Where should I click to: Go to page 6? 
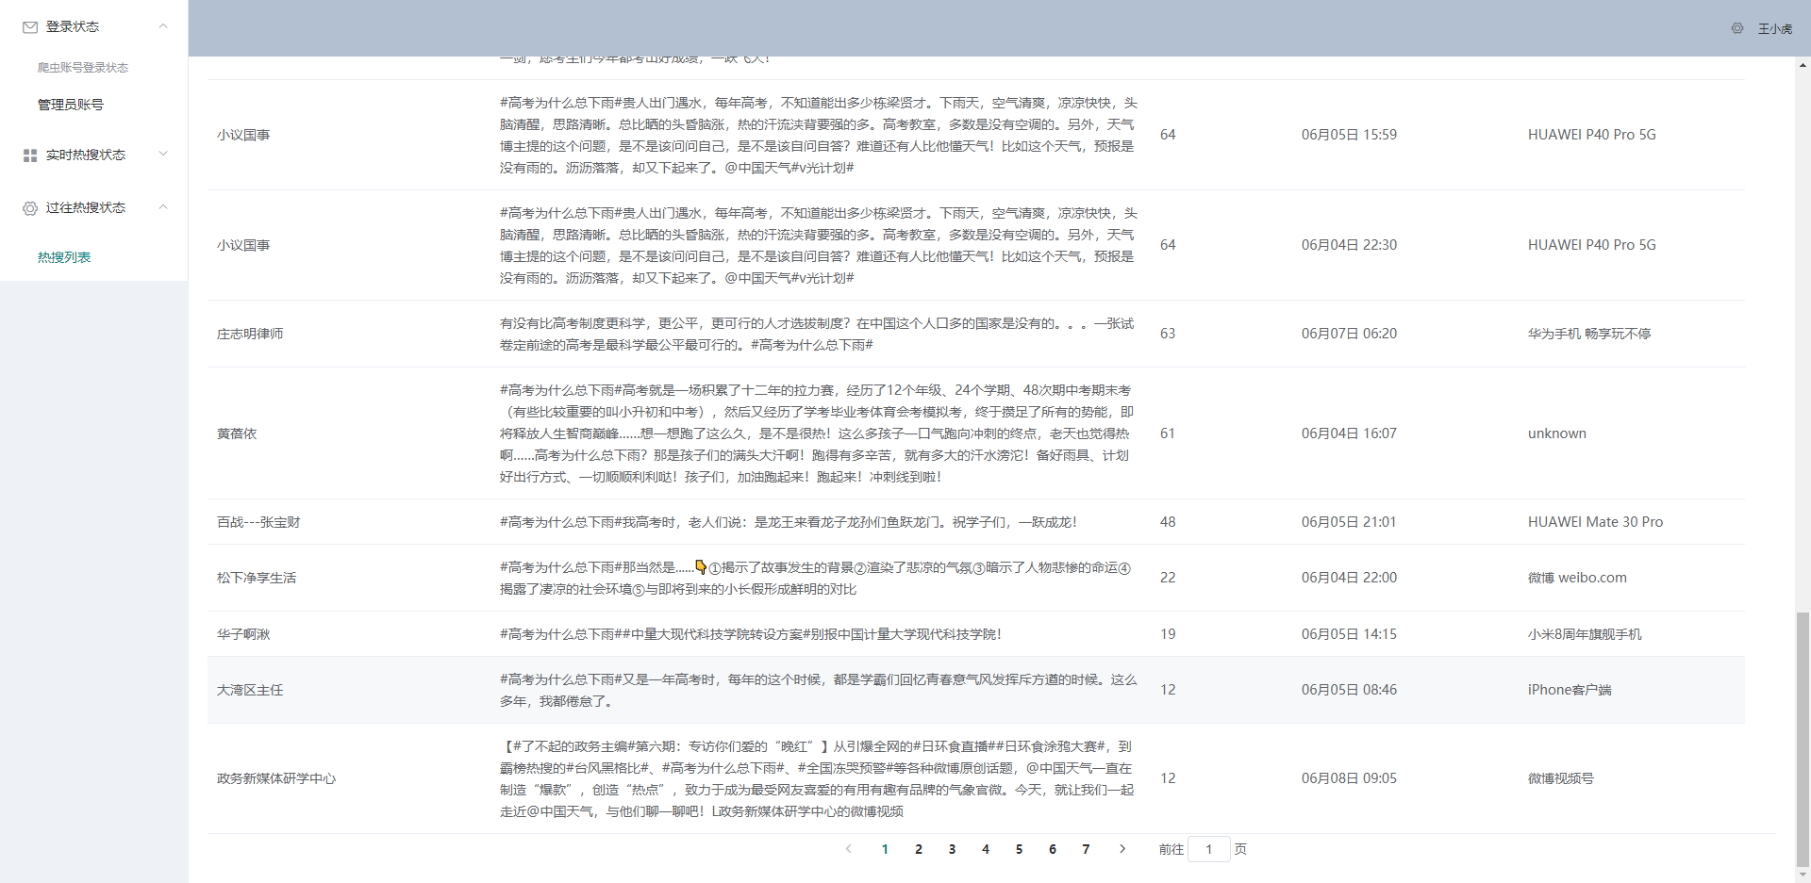point(1053,849)
